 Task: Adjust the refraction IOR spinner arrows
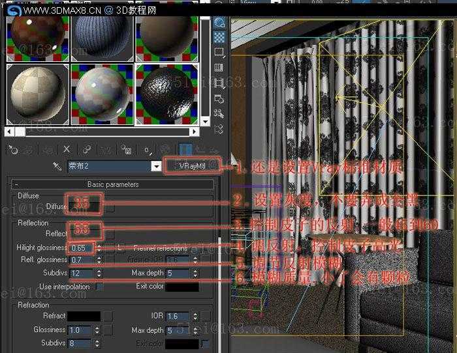(x=195, y=316)
